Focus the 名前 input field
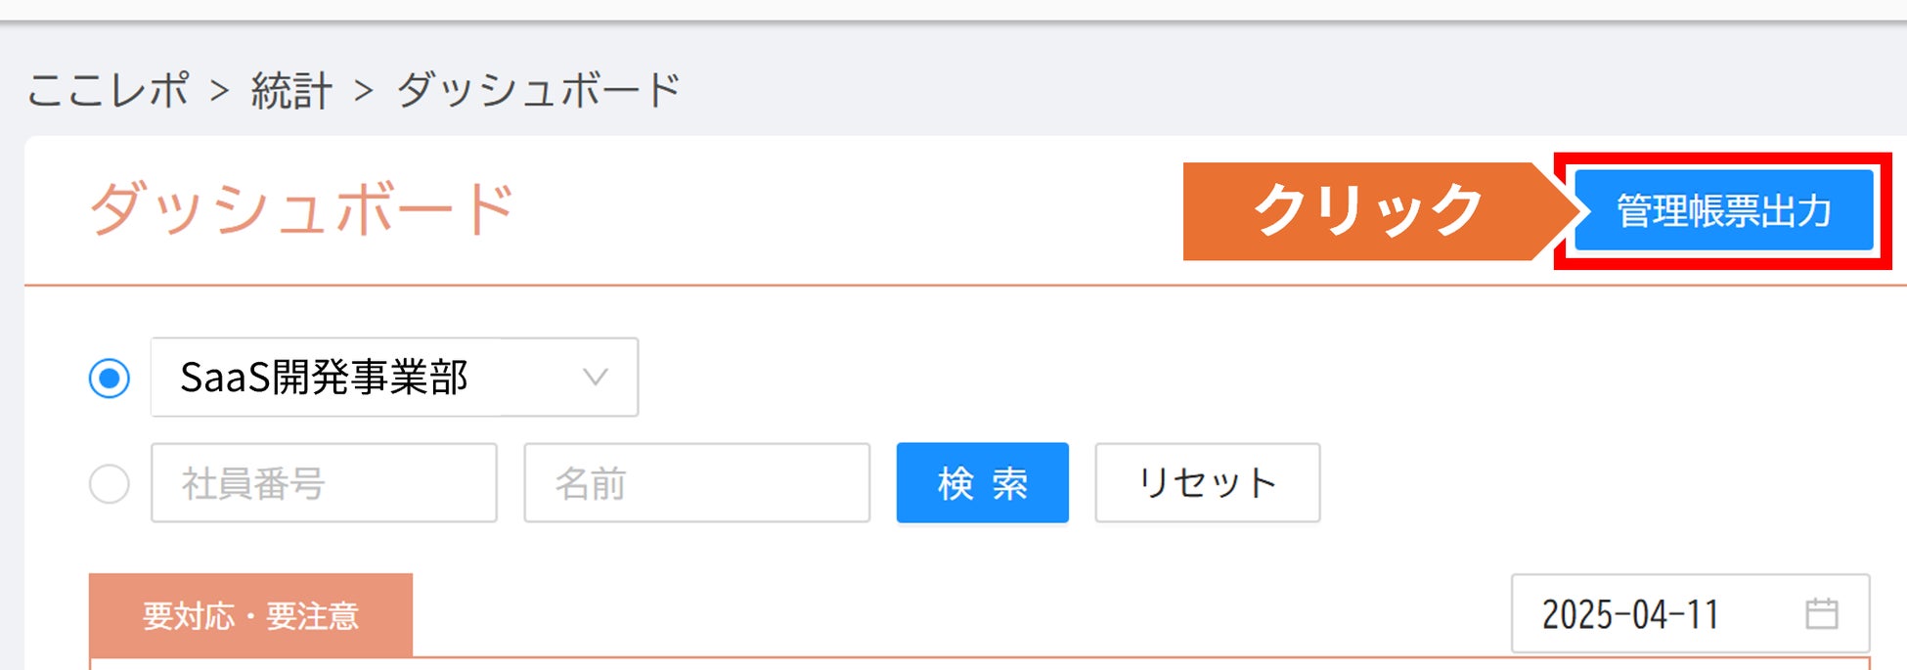This screenshot has height=670, width=1907. point(696,483)
